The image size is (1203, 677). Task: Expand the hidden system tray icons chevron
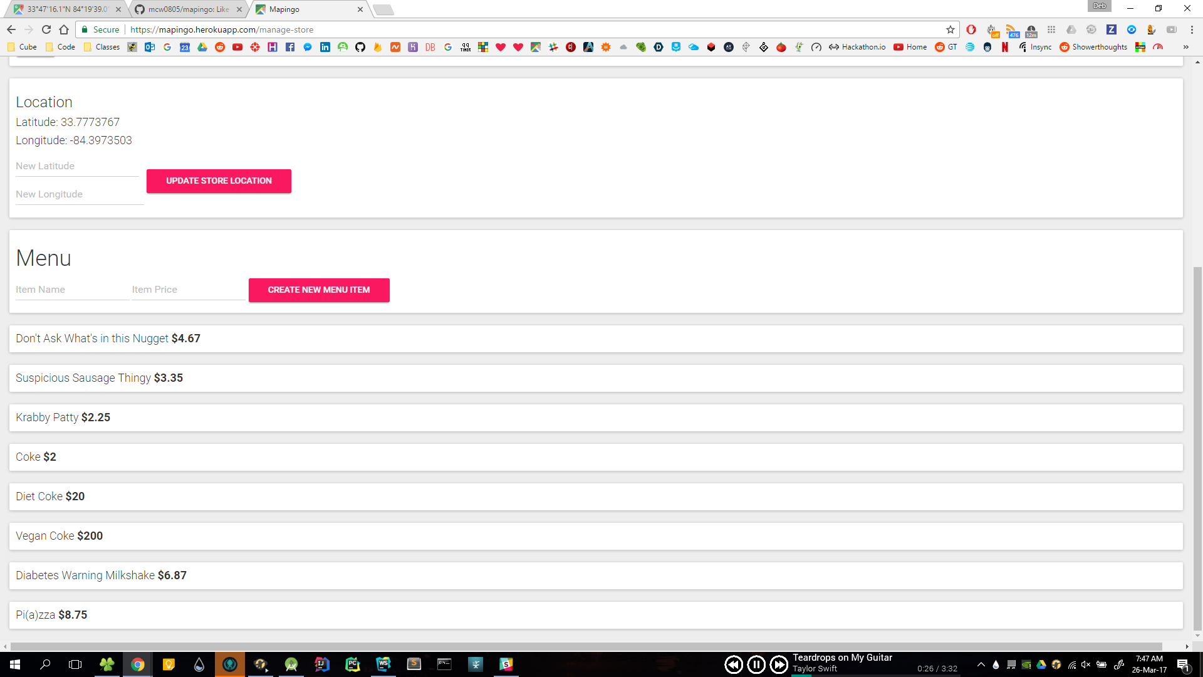point(981,665)
